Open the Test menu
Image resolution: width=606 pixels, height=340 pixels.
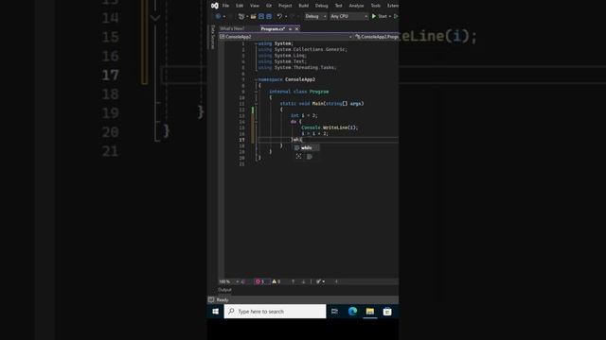[x=339, y=6]
